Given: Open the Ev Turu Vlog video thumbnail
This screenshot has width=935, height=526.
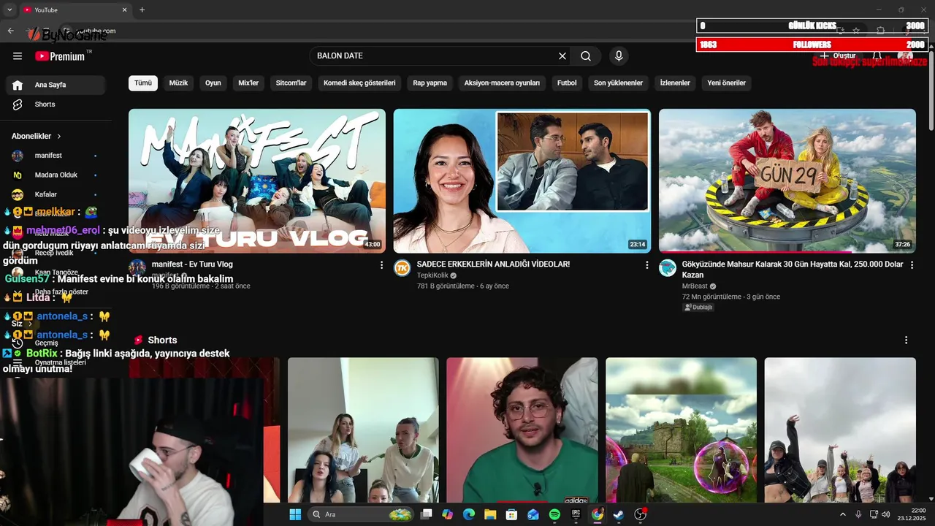Looking at the screenshot, I should [x=257, y=181].
